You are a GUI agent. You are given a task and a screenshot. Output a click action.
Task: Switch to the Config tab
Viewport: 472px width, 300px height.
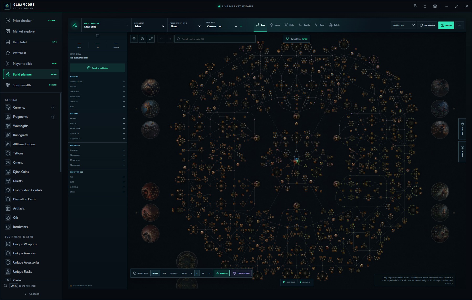click(x=304, y=25)
